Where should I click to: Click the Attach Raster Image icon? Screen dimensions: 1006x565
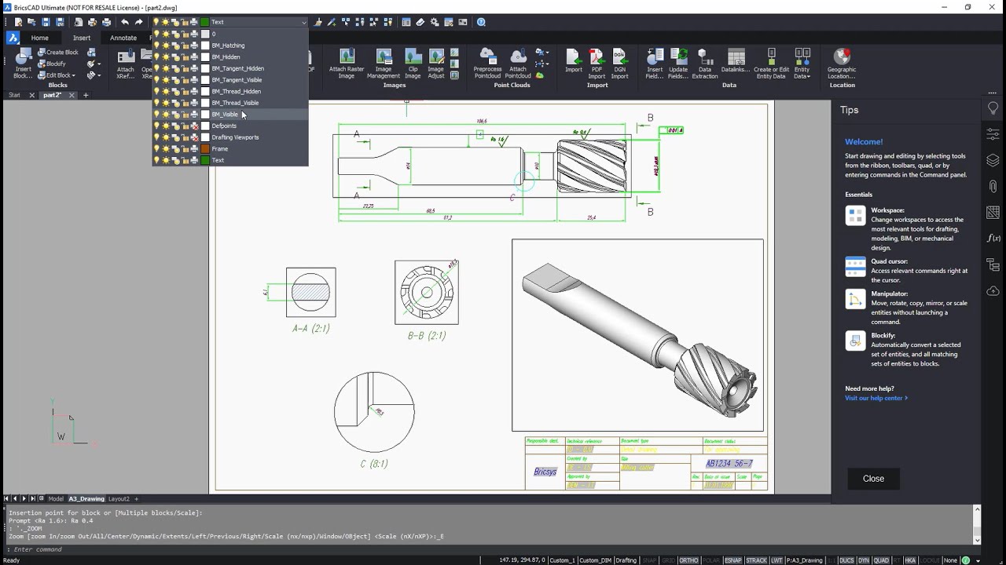click(x=347, y=63)
